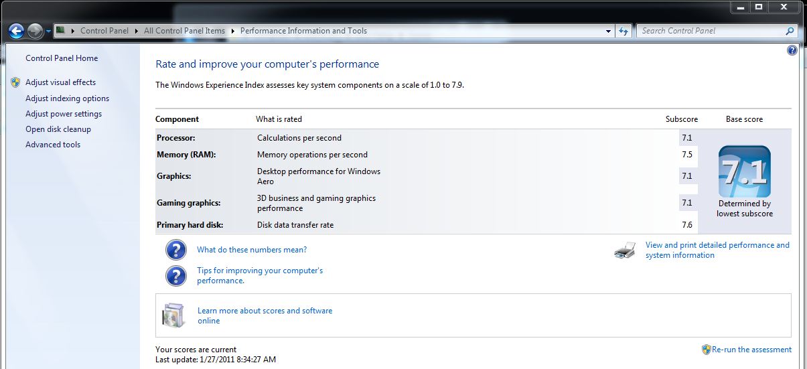The image size is (807, 369).
Task: Click the software box icon near Learn more
Action: coord(173,315)
